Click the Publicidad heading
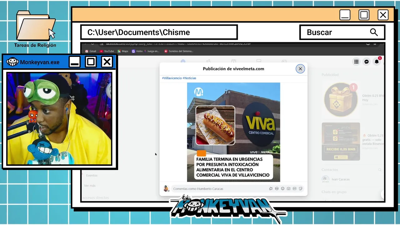Viewport: 400px width, 225px height. [x=330, y=75]
